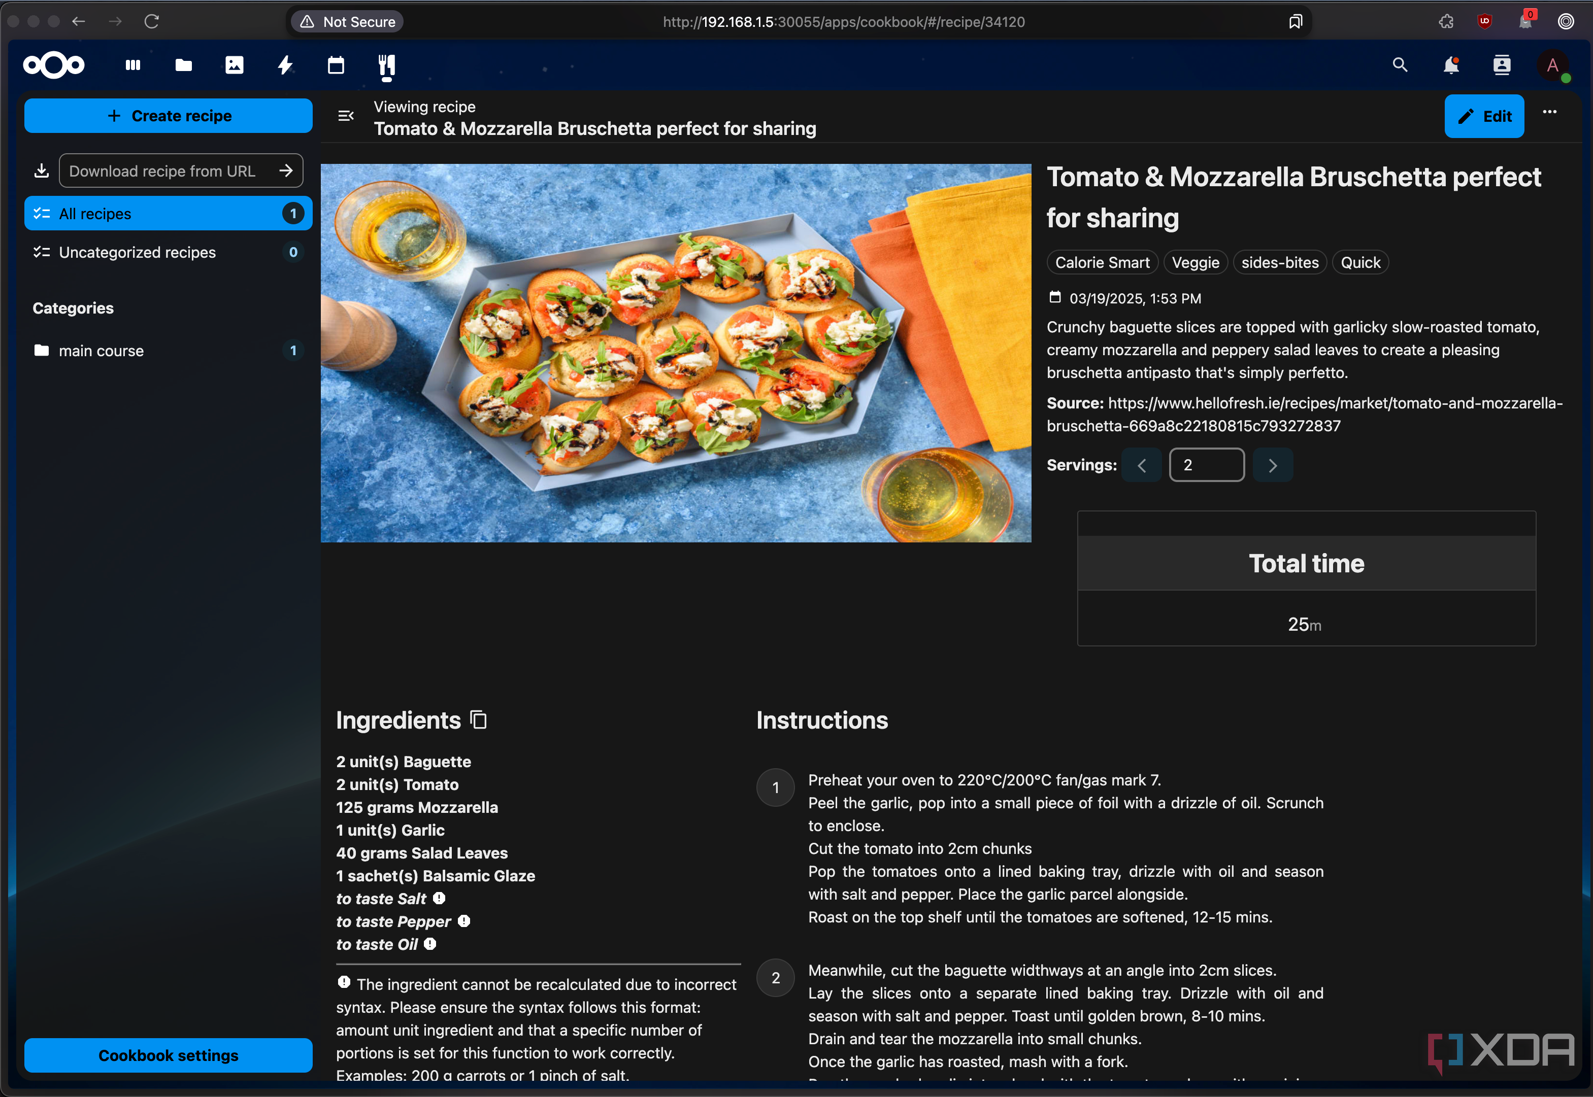Open the notifications bell

tap(1451, 64)
